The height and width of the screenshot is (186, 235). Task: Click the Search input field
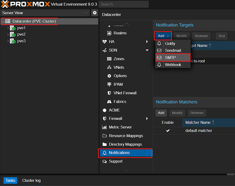tap(124, 4)
